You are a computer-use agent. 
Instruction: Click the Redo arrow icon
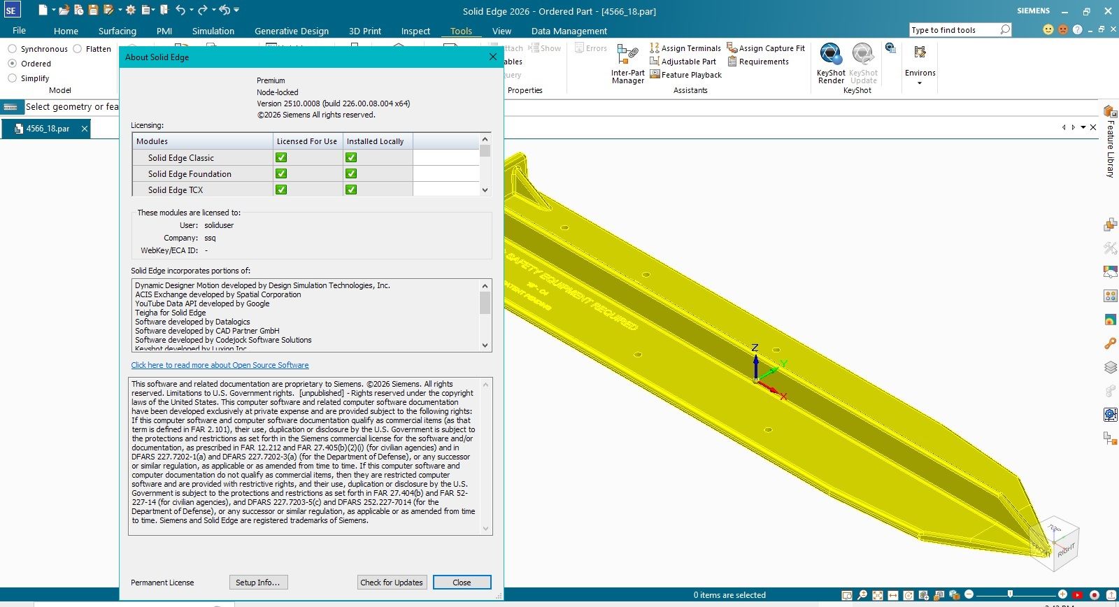[x=202, y=10]
